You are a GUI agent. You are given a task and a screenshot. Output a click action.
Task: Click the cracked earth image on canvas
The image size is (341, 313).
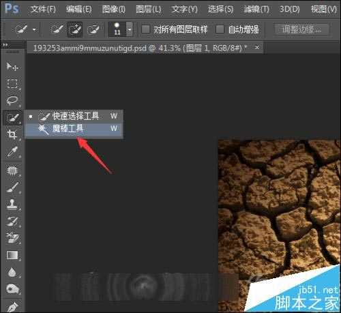(x=279, y=225)
